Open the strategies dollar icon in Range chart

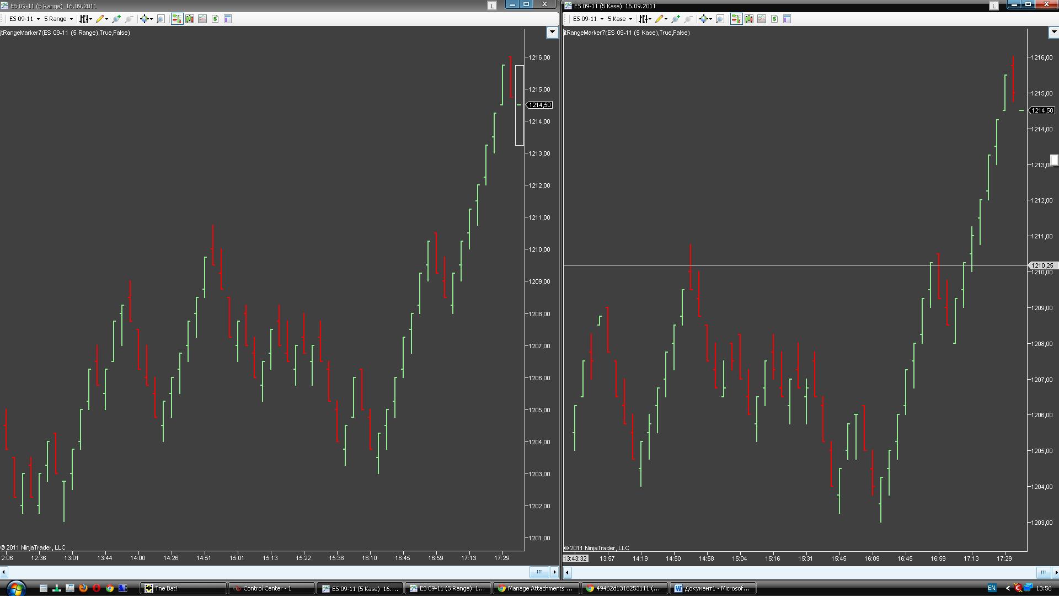click(x=215, y=19)
